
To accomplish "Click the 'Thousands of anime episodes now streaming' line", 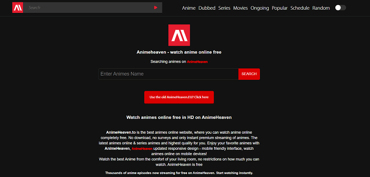I will tap(179, 173).
